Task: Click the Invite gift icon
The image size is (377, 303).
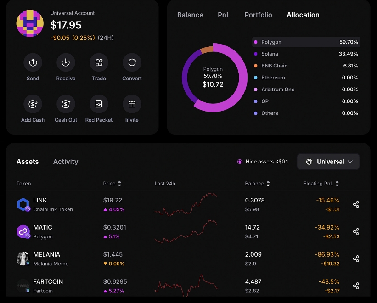Action: pyautogui.click(x=132, y=104)
